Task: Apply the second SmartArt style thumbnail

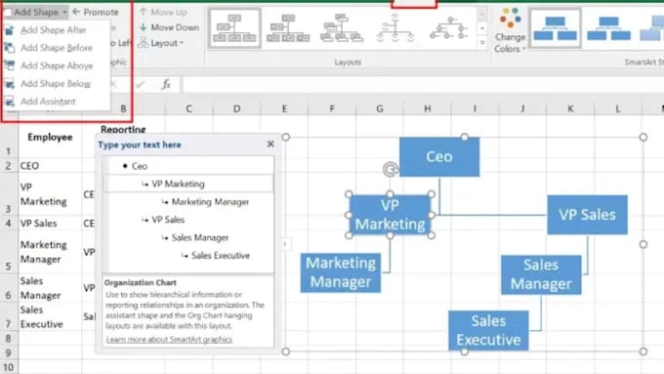Action: [x=609, y=28]
